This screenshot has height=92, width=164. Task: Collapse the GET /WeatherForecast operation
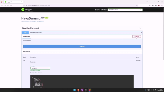click(141, 33)
